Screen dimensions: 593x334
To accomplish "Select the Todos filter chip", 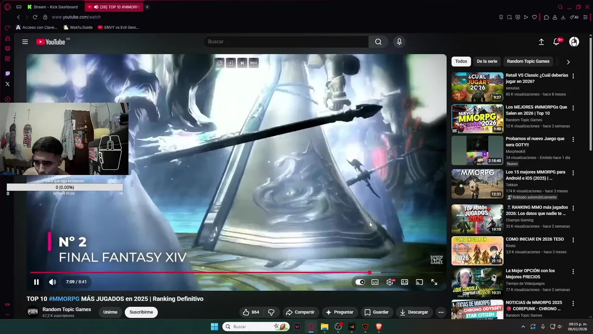I will (461, 61).
